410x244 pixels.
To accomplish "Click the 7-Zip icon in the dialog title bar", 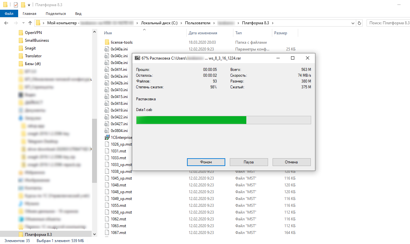I will point(137,58).
